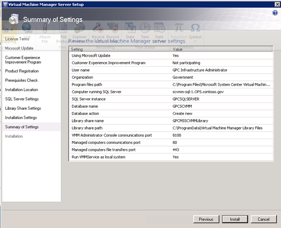Image resolution: width=281 pixels, height=228 pixels.
Task: Click the Create new value
Action: (182, 114)
